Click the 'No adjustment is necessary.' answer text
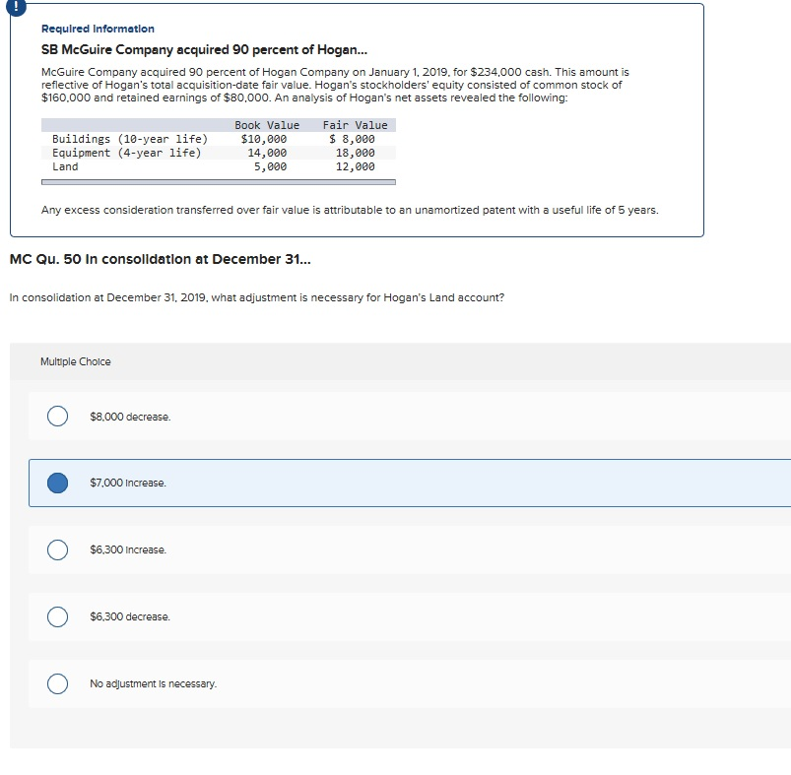This screenshot has height=775, width=791. coord(153,683)
